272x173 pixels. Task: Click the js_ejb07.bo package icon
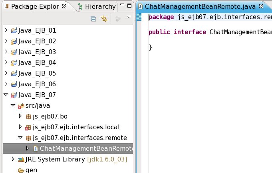pyautogui.click(x=28, y=117)
